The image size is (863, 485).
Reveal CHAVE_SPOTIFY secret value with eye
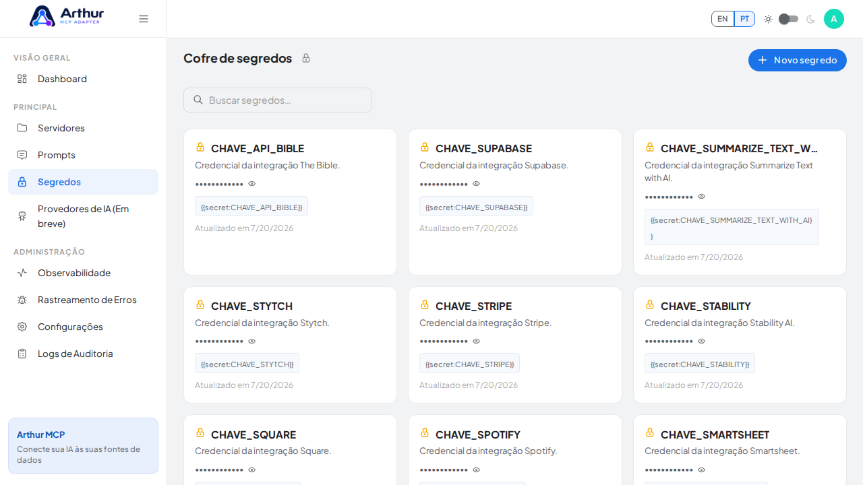coord(477,470)
